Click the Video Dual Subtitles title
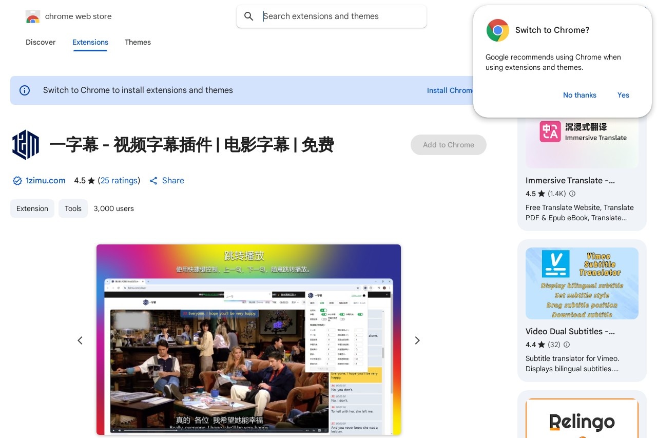The height and width of the screenshot is (438, 657). pos(570,332)
